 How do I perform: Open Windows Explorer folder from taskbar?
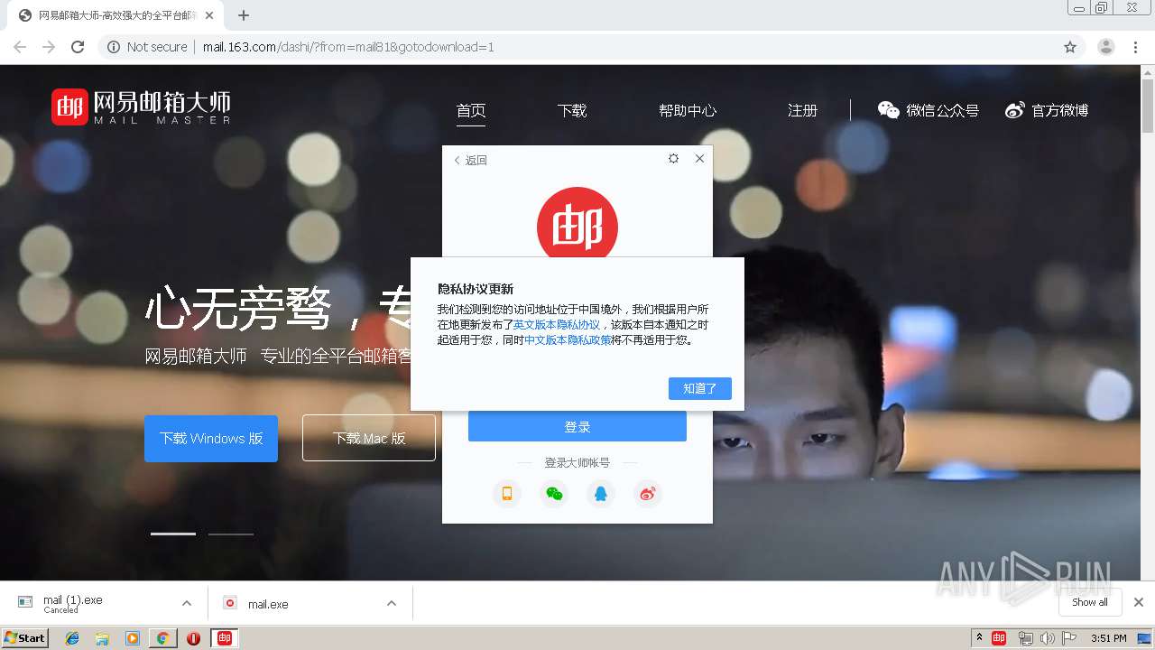click(x=102, y=638)
